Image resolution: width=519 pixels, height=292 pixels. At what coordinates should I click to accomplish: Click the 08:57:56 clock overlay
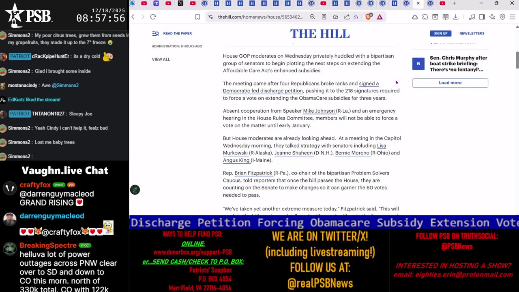click(x=101, y=18)
